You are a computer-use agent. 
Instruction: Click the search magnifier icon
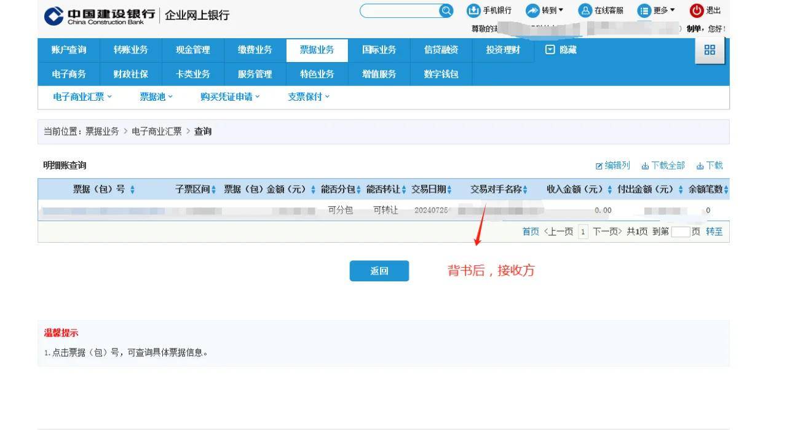446,10
